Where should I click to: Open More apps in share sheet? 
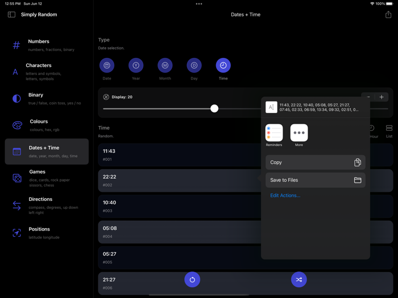[299, 135]
